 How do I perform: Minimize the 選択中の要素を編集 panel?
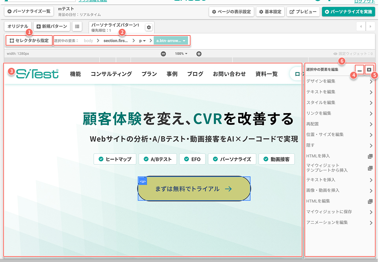[360, 70]
